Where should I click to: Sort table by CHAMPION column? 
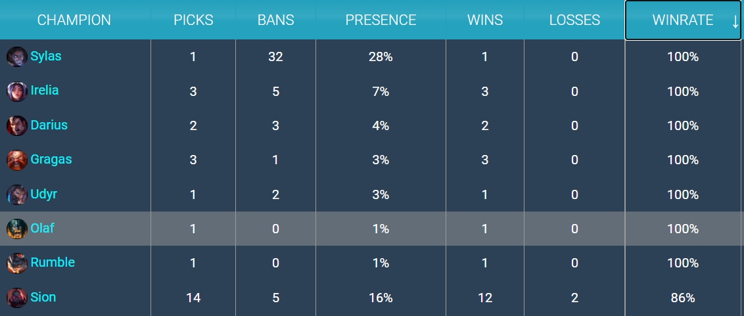[x=74, y=20]
